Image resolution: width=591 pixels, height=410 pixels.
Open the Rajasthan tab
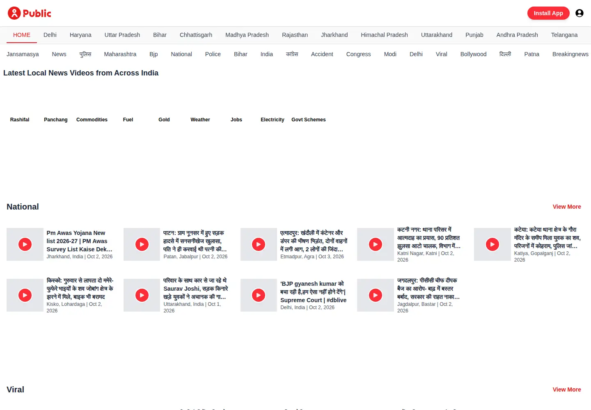[295, 35]
